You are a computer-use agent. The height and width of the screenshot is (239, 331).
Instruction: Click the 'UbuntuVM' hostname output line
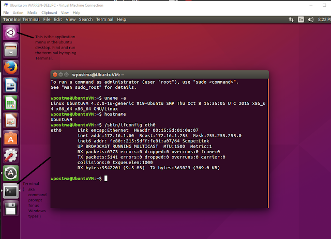(62, 120)
